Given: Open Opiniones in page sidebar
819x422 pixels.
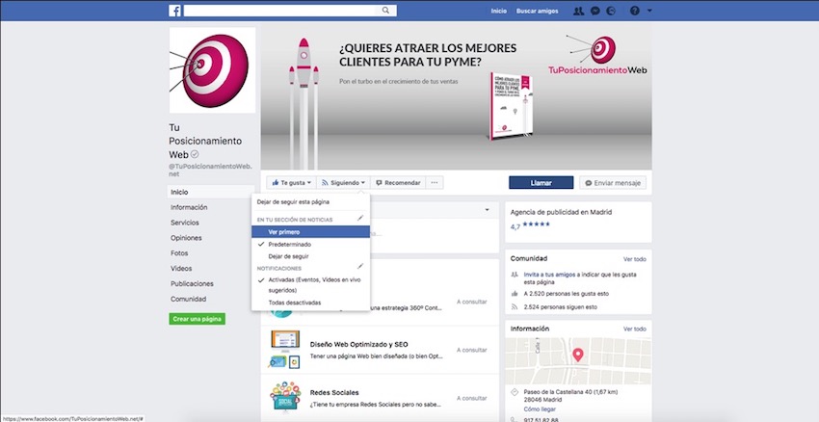Looking at the screenshot, I should [x=186, y=238].
